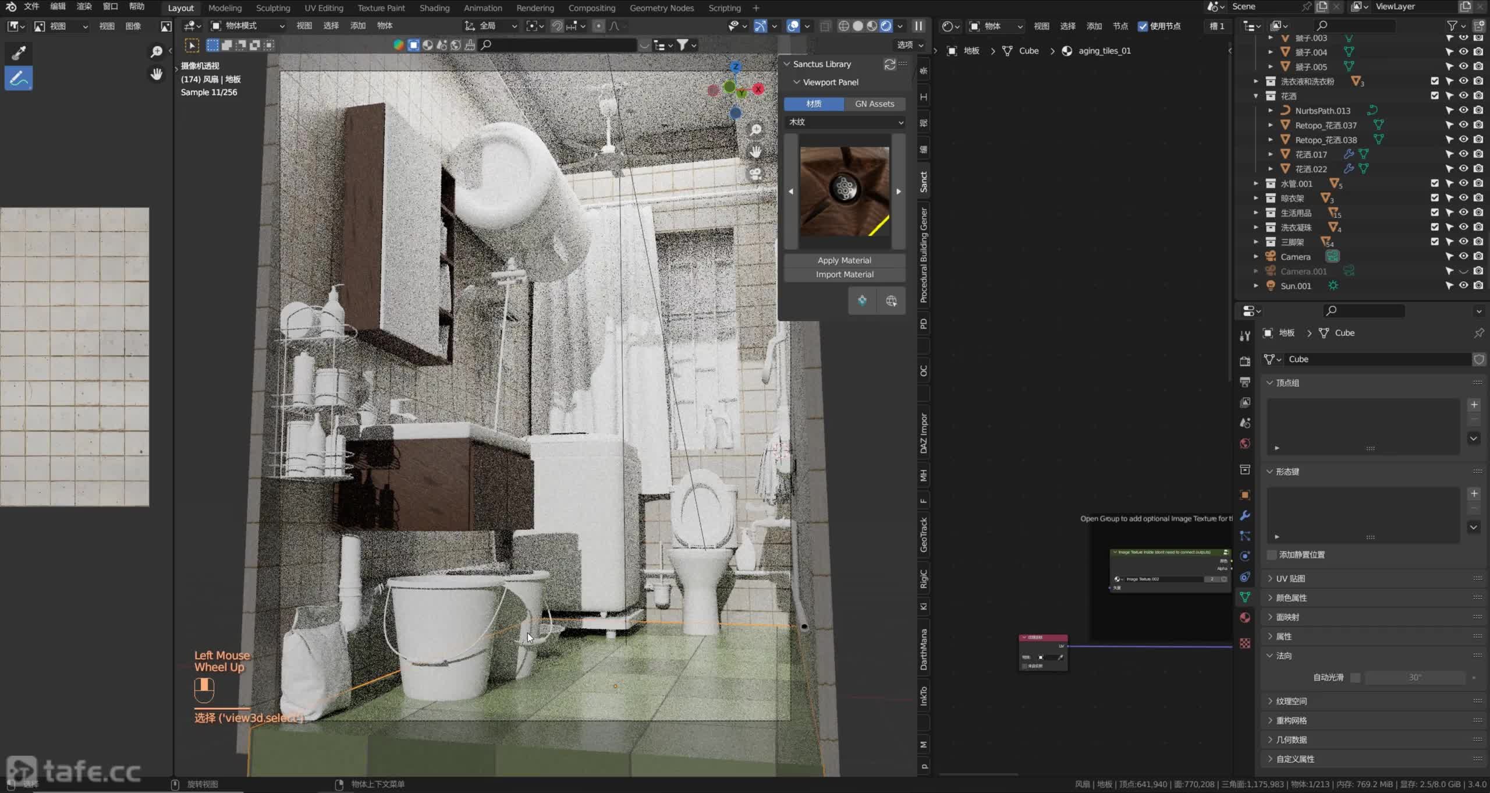The image size is (1490, 793).
Task: Adjust auto smooth 30° angle field
Action: 1415,678
